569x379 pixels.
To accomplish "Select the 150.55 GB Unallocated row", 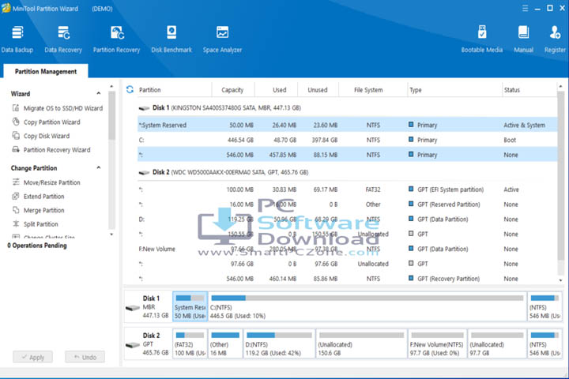I will click(347, 234).
